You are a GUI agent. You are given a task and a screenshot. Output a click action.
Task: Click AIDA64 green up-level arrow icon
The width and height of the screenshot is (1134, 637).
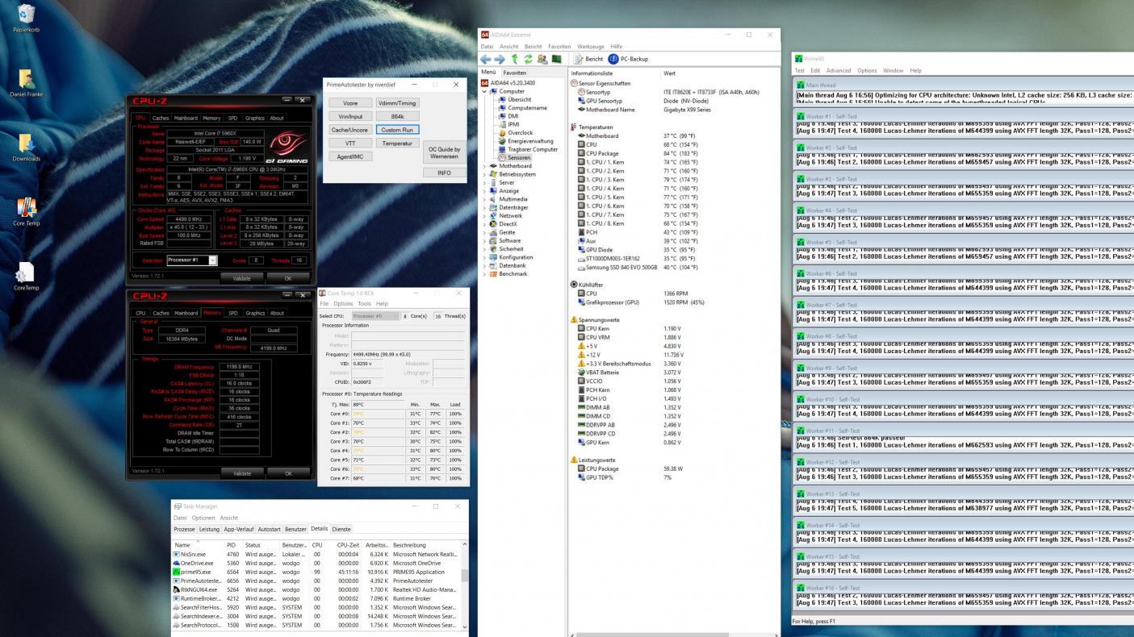pos(514,59)
